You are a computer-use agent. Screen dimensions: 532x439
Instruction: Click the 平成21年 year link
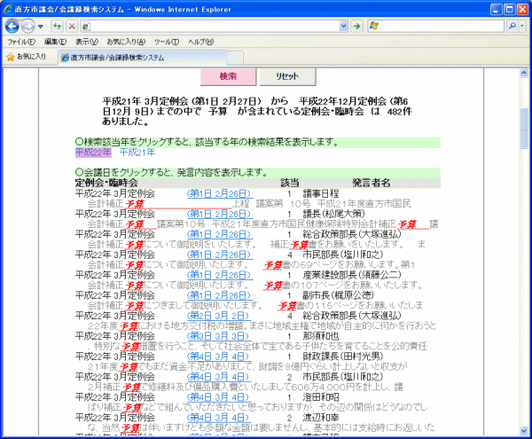137,153
